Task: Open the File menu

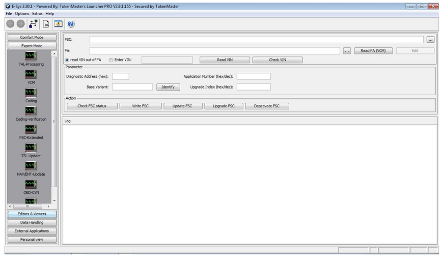Action: click(9, 14)
